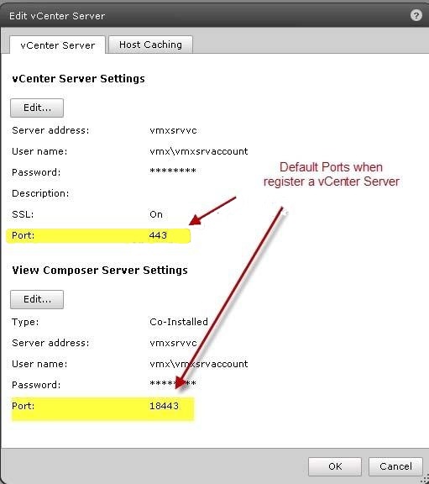Click Edit under vCenter Server Settings
This screenshot has height=484, width=429.
pyautogui.click(x=37, y=108)
